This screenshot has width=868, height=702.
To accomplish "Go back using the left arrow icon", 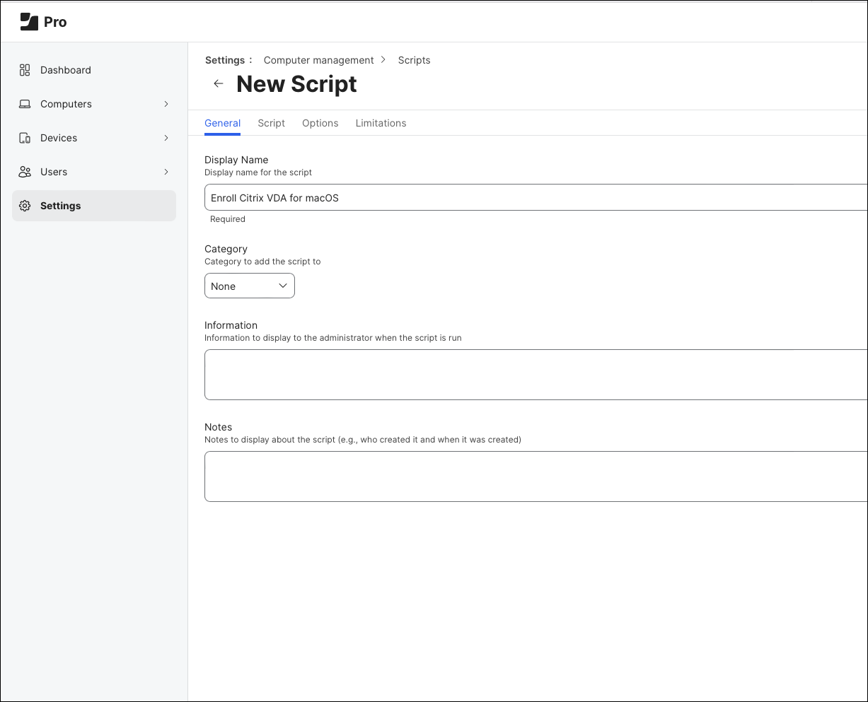I will click(x=219, y=83).
